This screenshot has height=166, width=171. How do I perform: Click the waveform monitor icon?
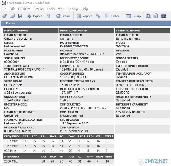[164, 16]
